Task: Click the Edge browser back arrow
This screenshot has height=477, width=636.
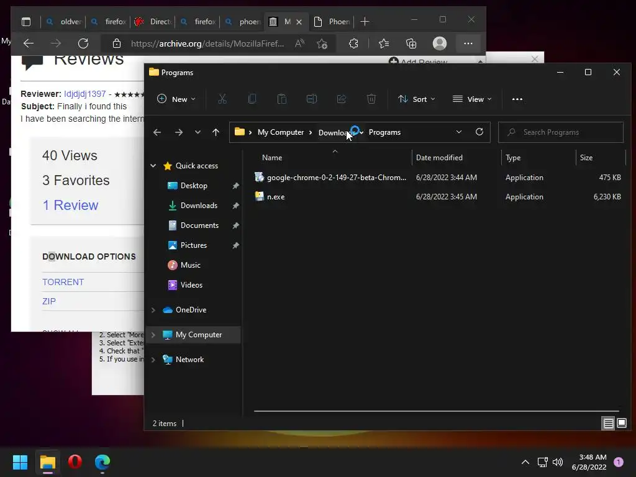Action: (x=29, y=43)
